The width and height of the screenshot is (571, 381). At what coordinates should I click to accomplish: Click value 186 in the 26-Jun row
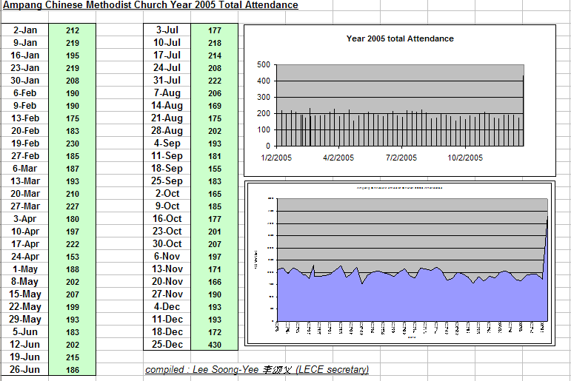pos(73,370)
